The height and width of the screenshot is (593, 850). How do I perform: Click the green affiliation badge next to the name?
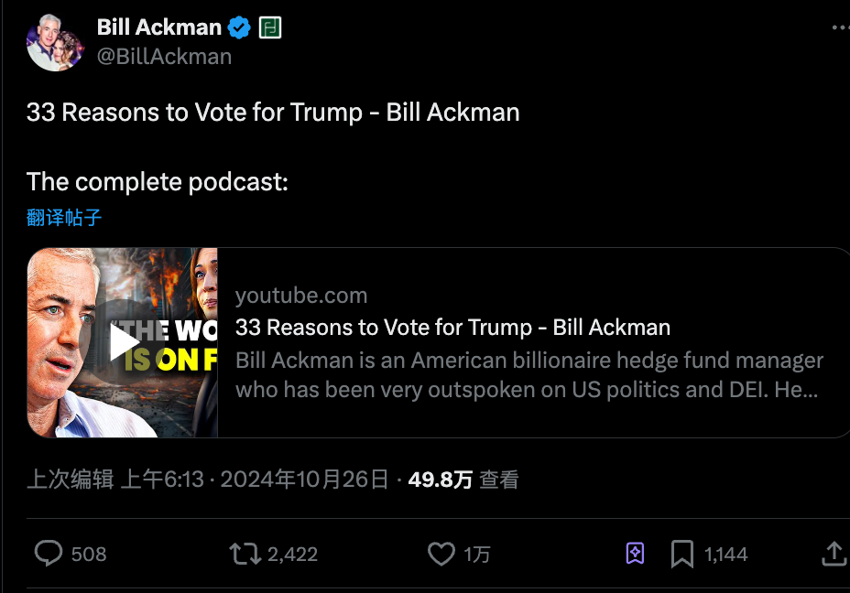pyautogui.click(x=270, y=28)
